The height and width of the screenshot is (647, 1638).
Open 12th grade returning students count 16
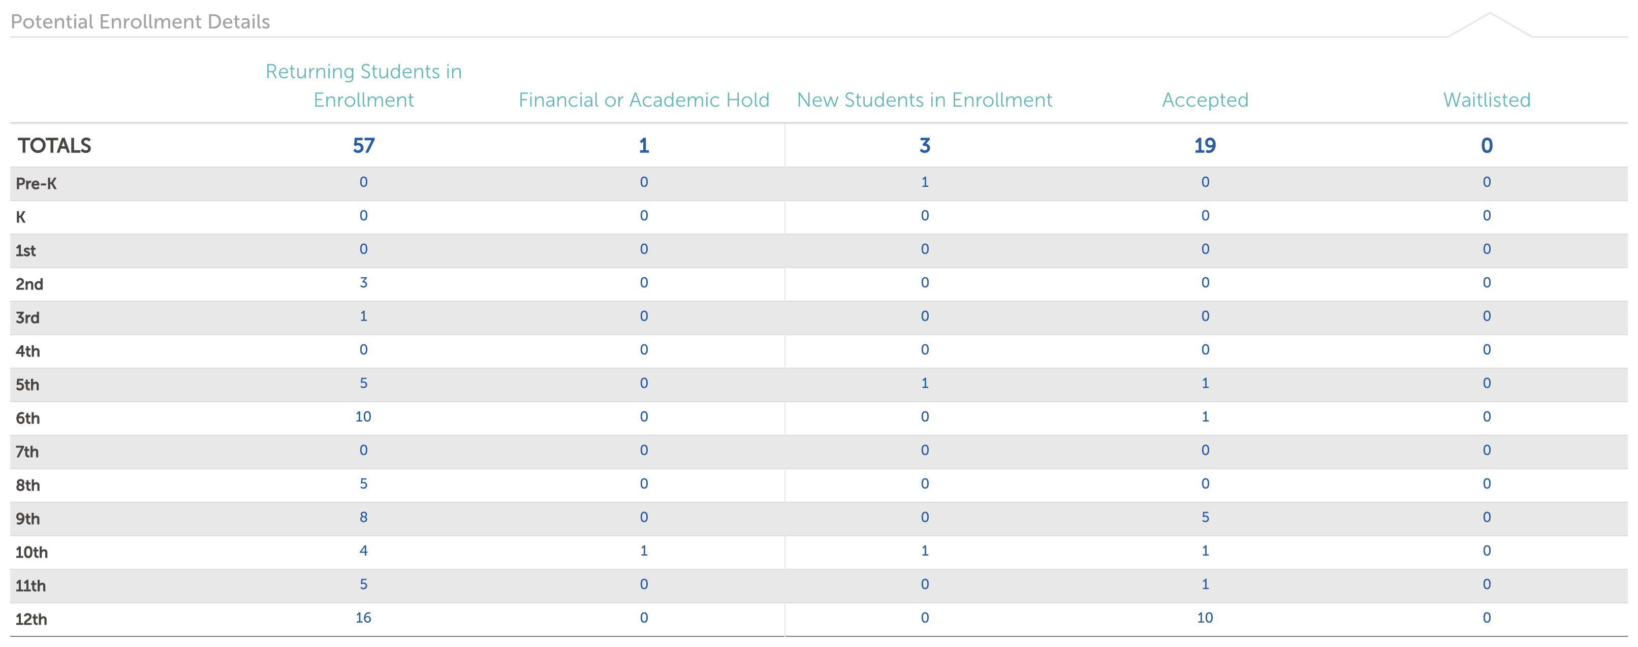(x=363, y=618)
